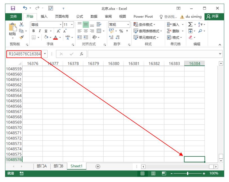This screenshot has height=182, width=229.
Task: Save the workbook with the floppy icon
Action: click(13, 8)
